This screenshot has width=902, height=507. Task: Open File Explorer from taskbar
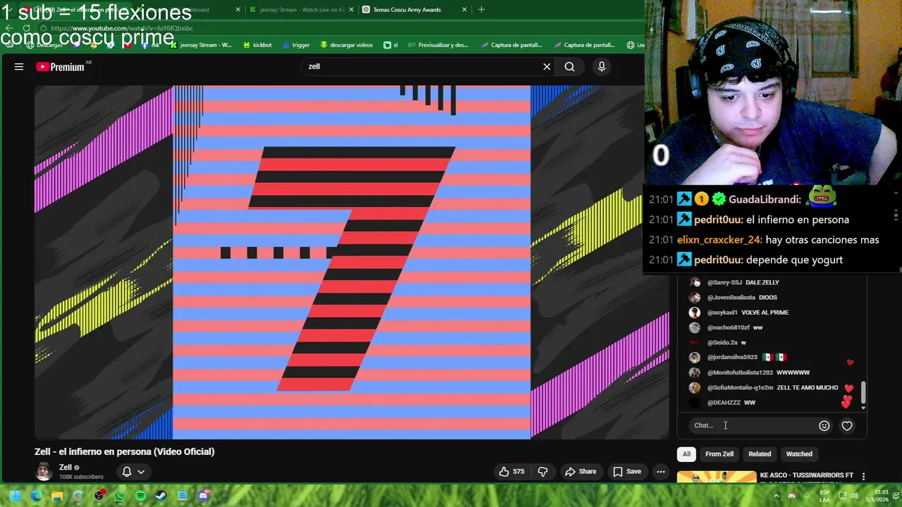(x=57, y=496)
